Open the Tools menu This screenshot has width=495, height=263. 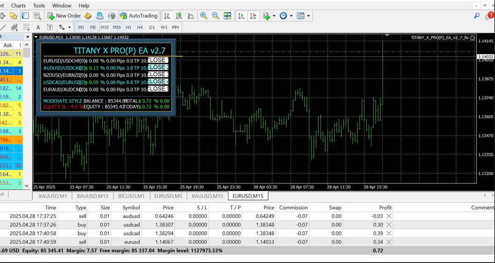[39, 5]
